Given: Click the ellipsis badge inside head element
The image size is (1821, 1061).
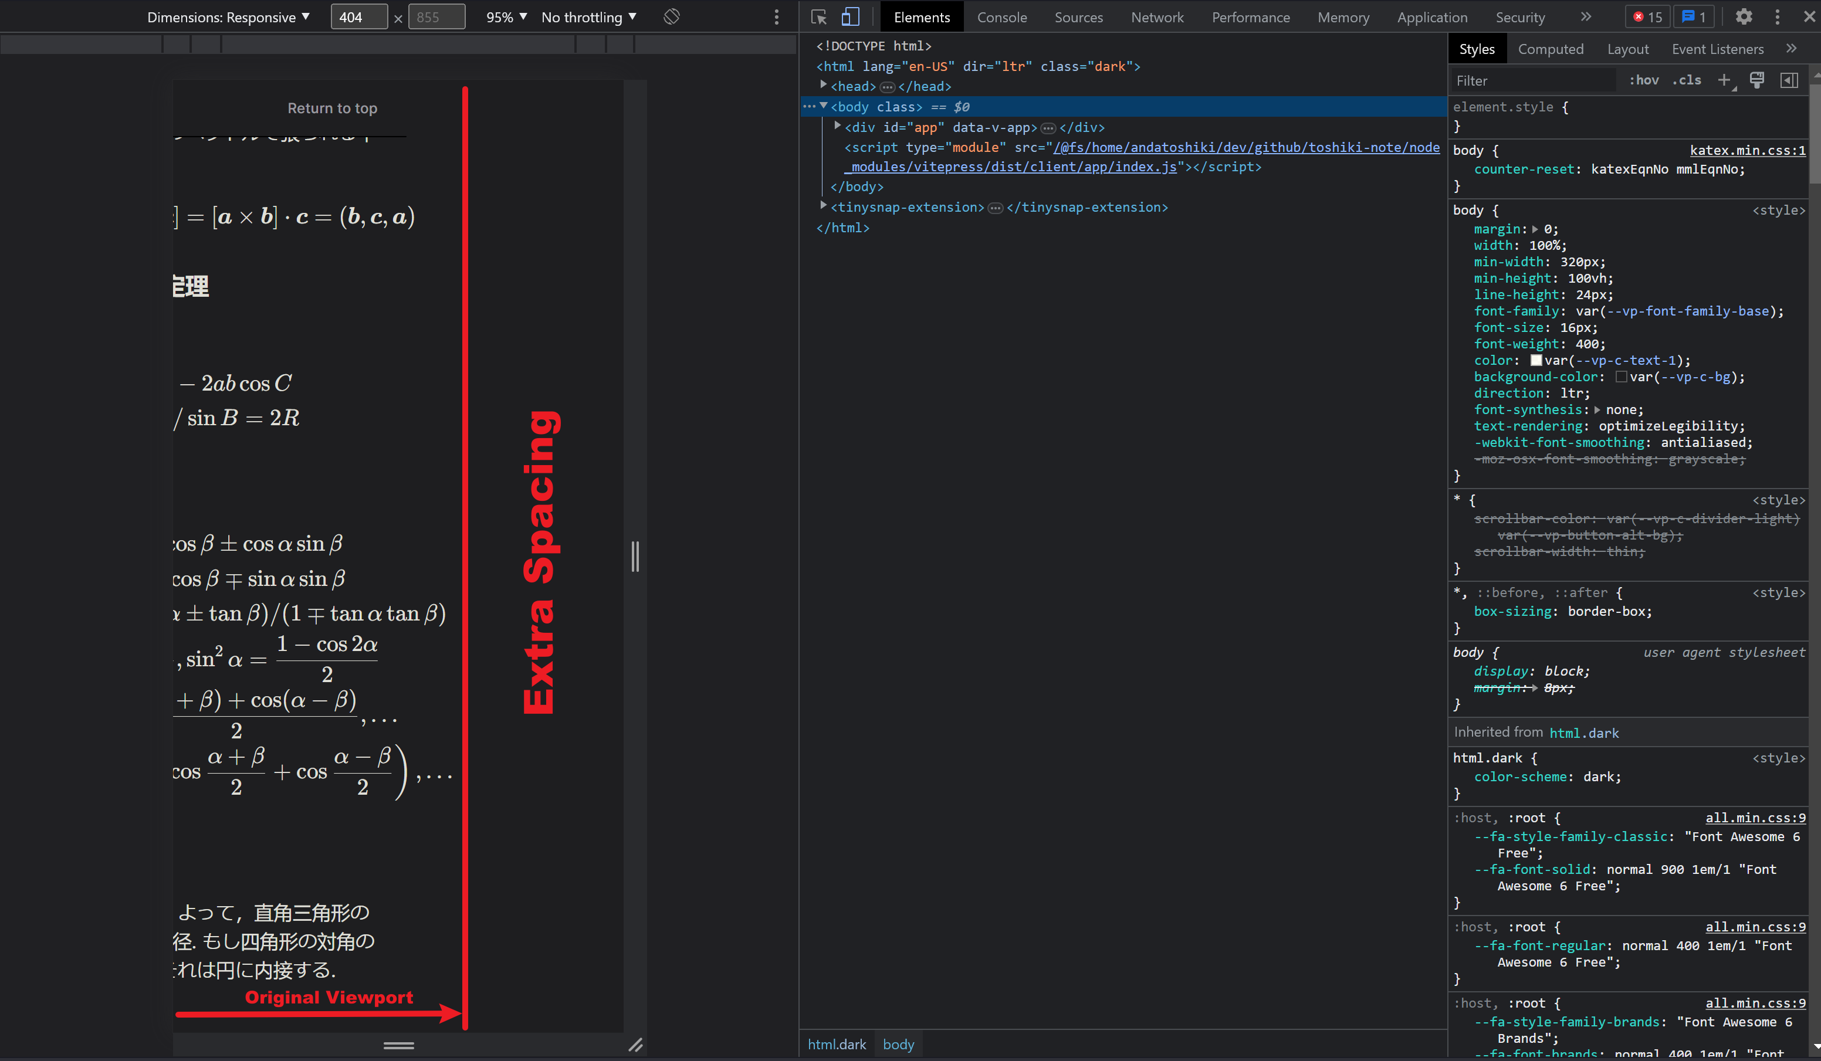Looking at the screenshot, I should [888, 87].
